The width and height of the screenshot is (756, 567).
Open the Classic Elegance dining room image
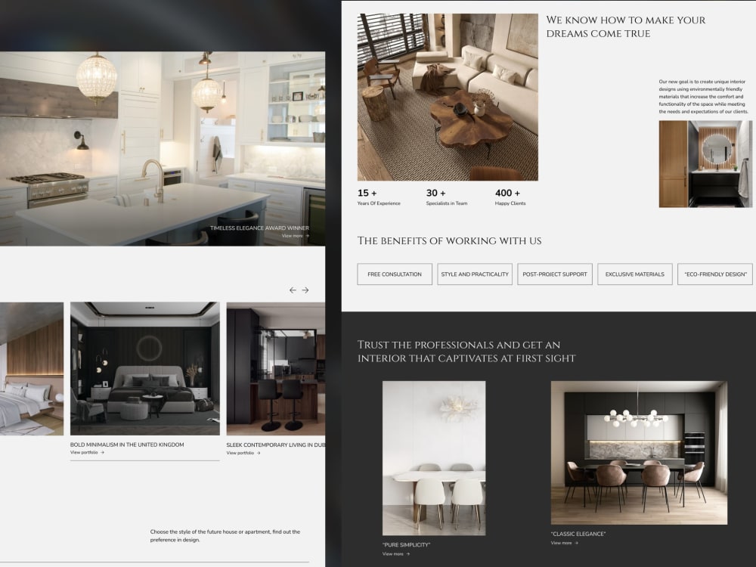click(639, 453)
